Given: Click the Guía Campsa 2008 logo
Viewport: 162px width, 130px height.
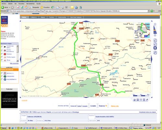Looking at the screenshot, I should point(5,22).
